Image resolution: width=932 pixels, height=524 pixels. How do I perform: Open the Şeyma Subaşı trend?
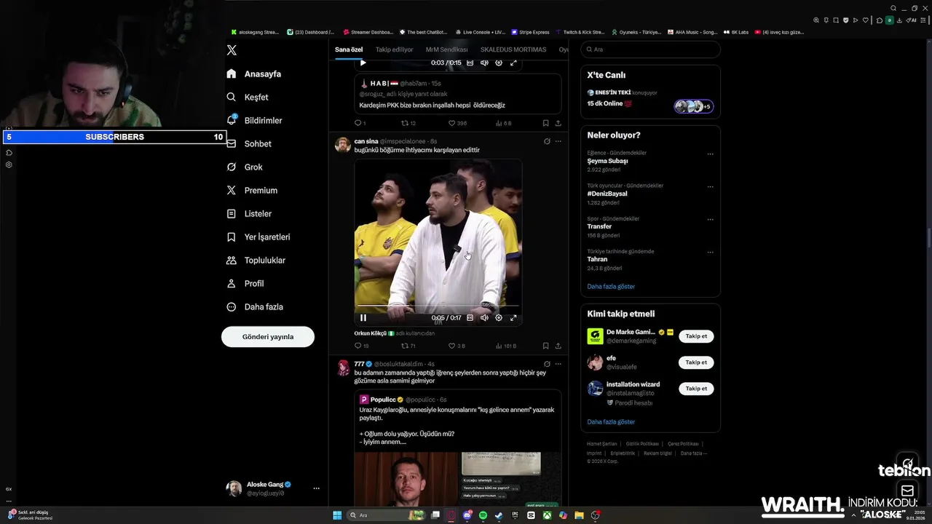(x=608, y=161)
